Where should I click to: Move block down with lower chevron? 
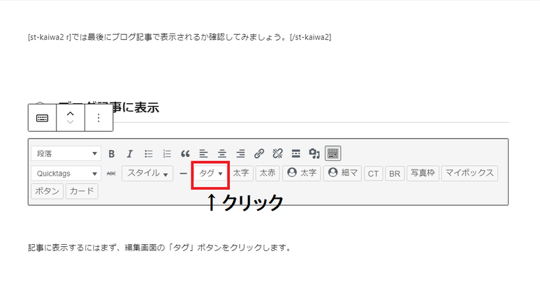tap(71, 122)
